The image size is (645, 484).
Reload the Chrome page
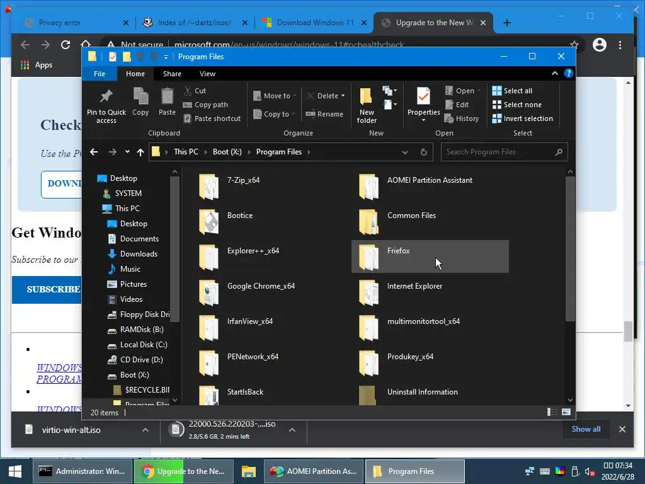pos(66,45)
